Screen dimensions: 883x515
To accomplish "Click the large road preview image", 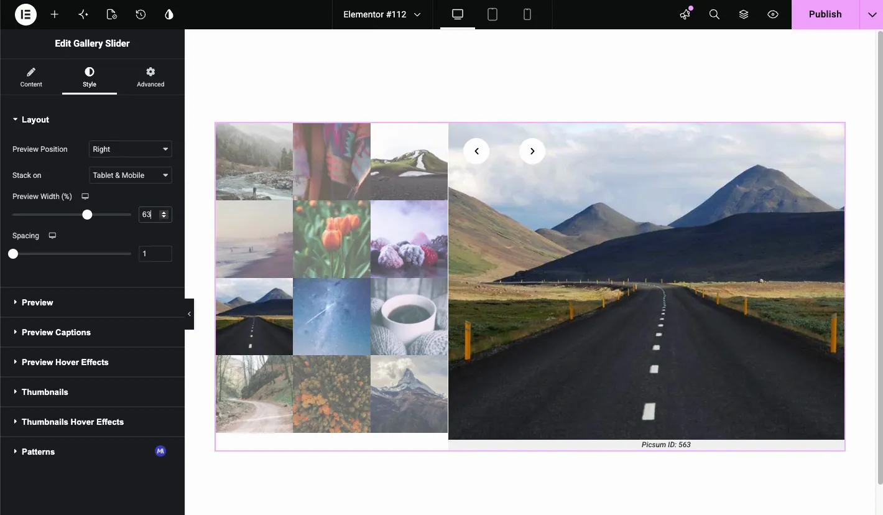I will (647, 282).
